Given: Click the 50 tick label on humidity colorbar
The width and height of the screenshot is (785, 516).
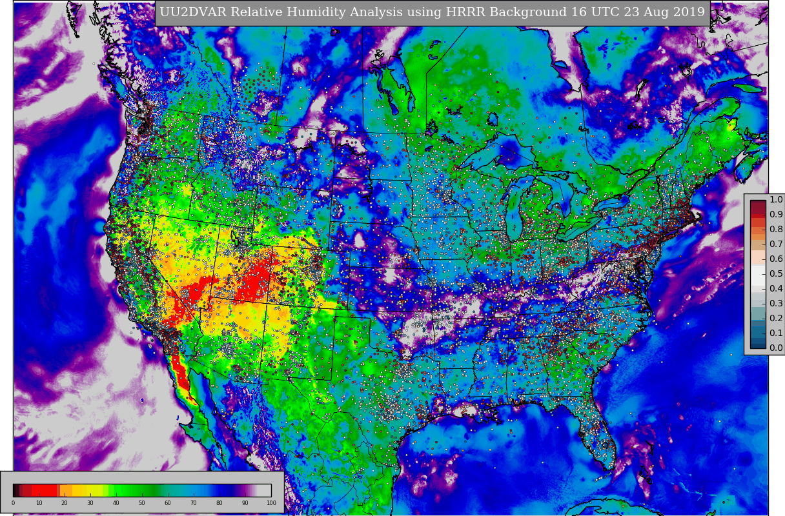Looking at the screenshot, I should point(142,503).
